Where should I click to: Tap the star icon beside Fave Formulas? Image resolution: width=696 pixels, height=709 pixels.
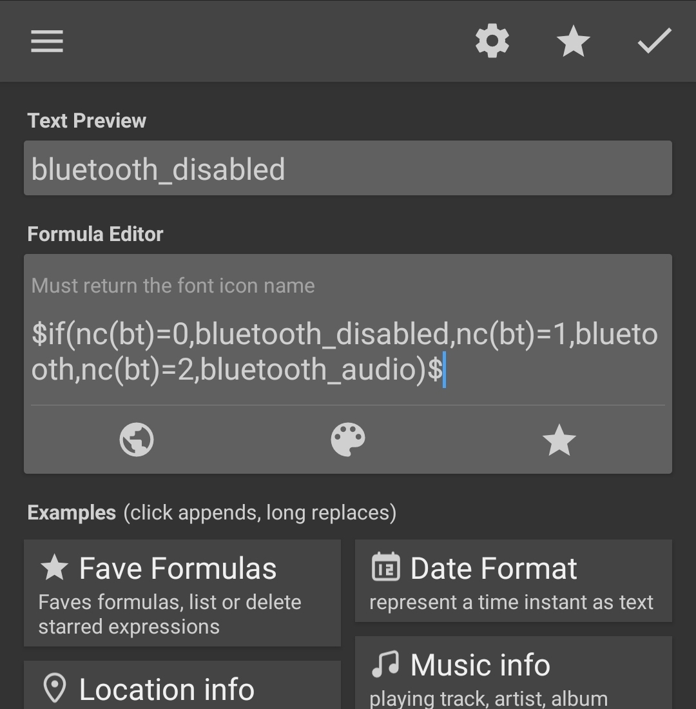54,568
